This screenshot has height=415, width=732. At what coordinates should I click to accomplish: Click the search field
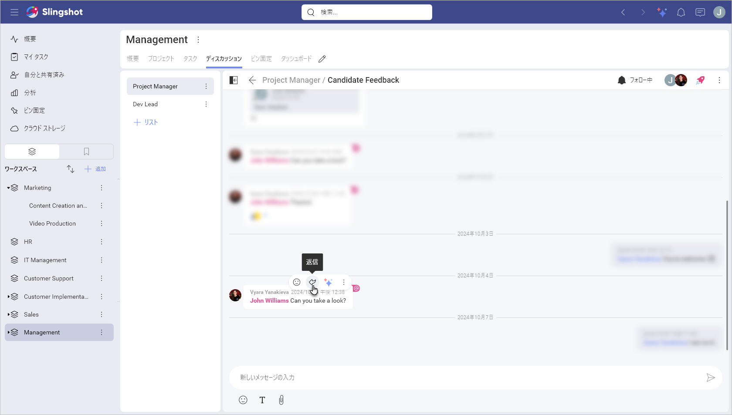click(367, 12)
